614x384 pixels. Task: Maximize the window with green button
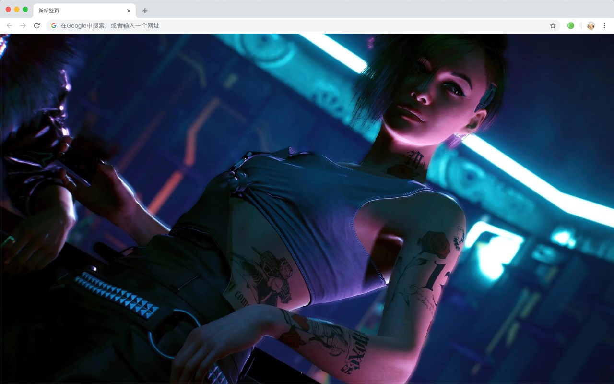25,9
